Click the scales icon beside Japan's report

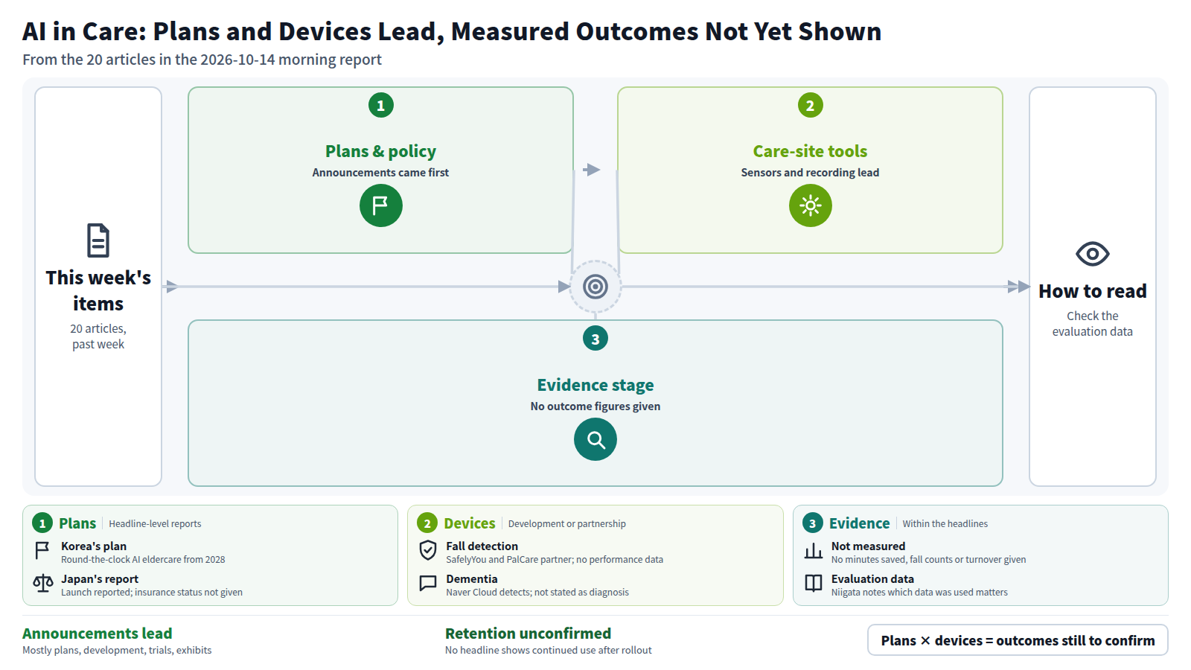pos(42,584)
